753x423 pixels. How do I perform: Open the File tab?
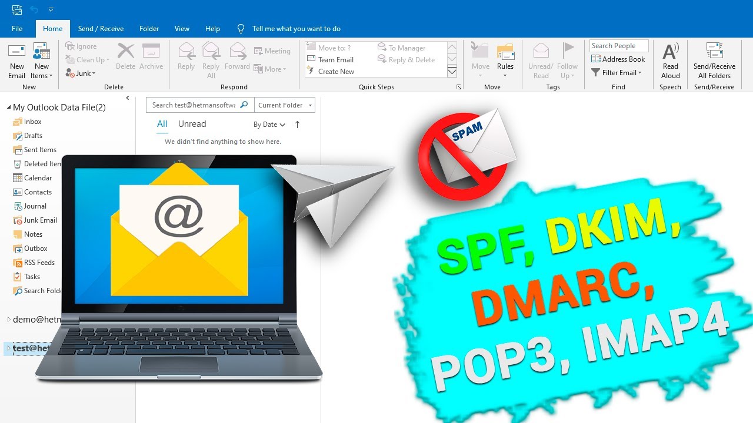pyautogui.click(x=17, y=29)
